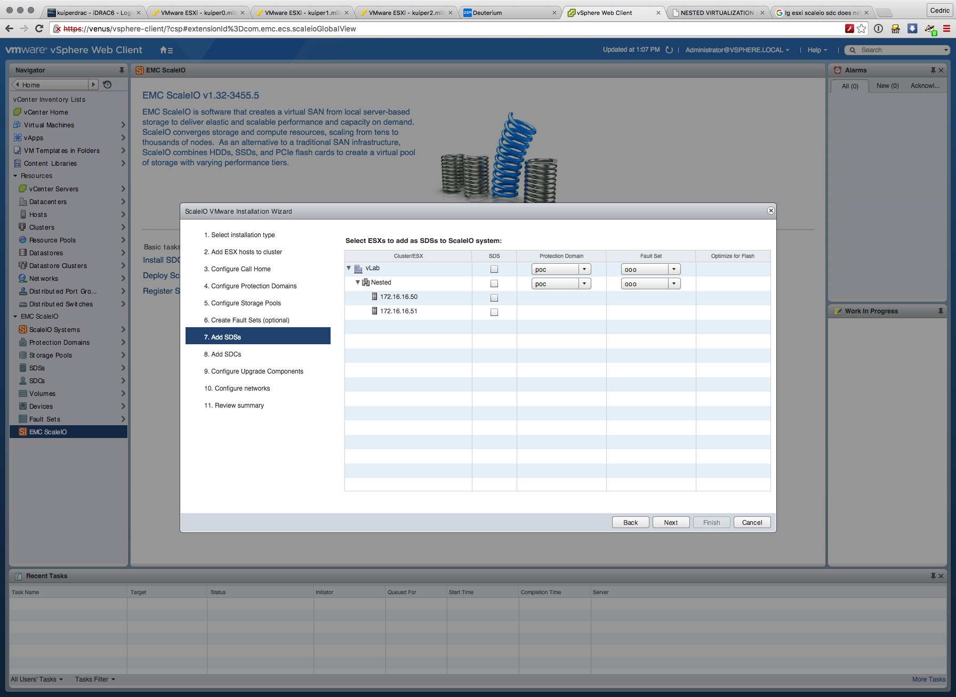956x697 pixels.
Task: Click Next in the installation wizard
Action: (x=671, y=522)
